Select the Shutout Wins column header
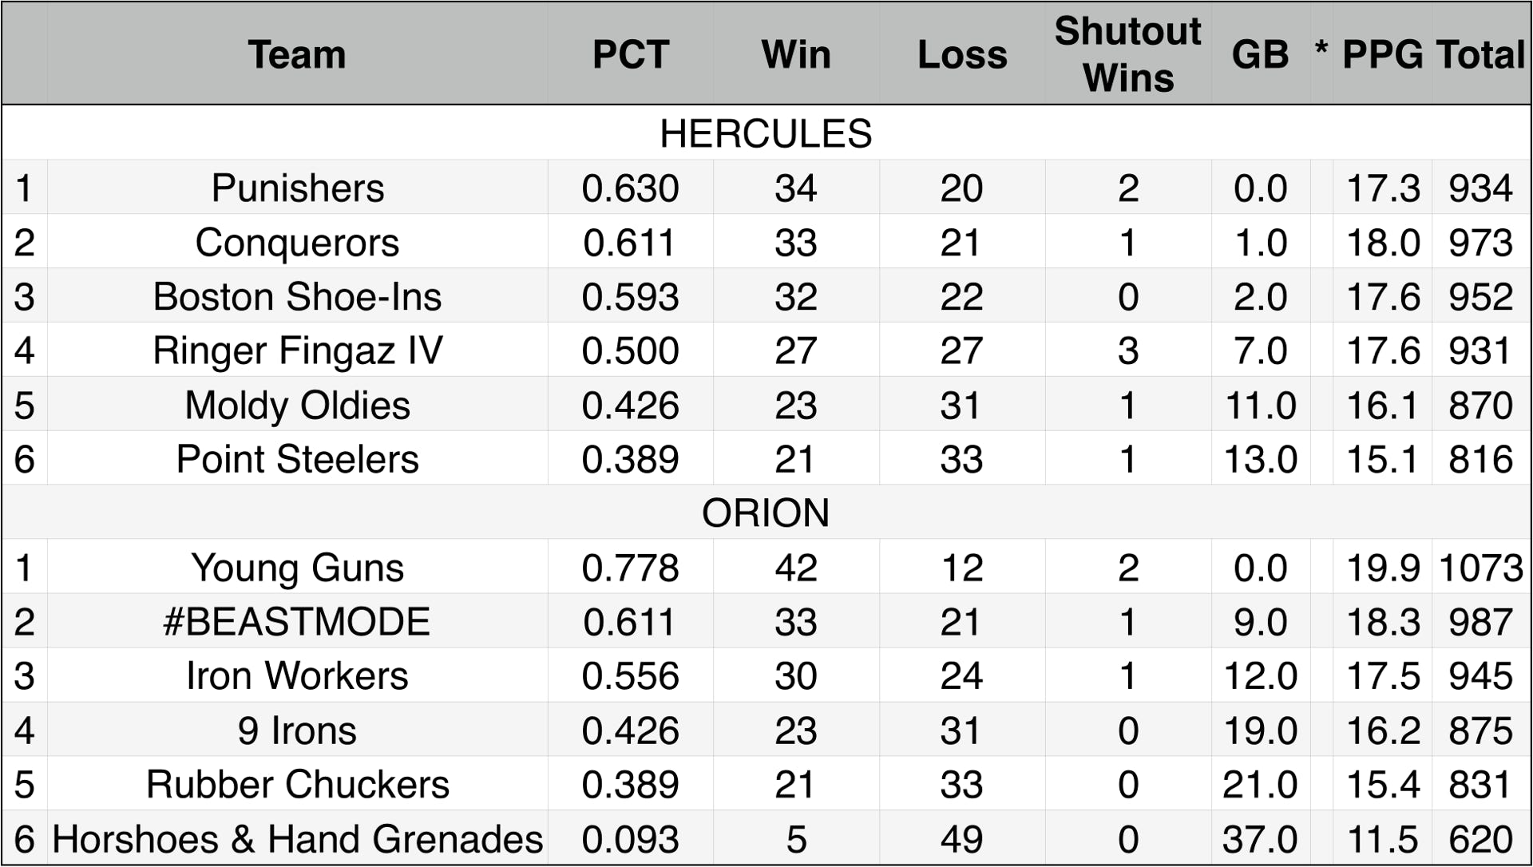The width and height of the screenshot is (1533, 867). 1127,54
